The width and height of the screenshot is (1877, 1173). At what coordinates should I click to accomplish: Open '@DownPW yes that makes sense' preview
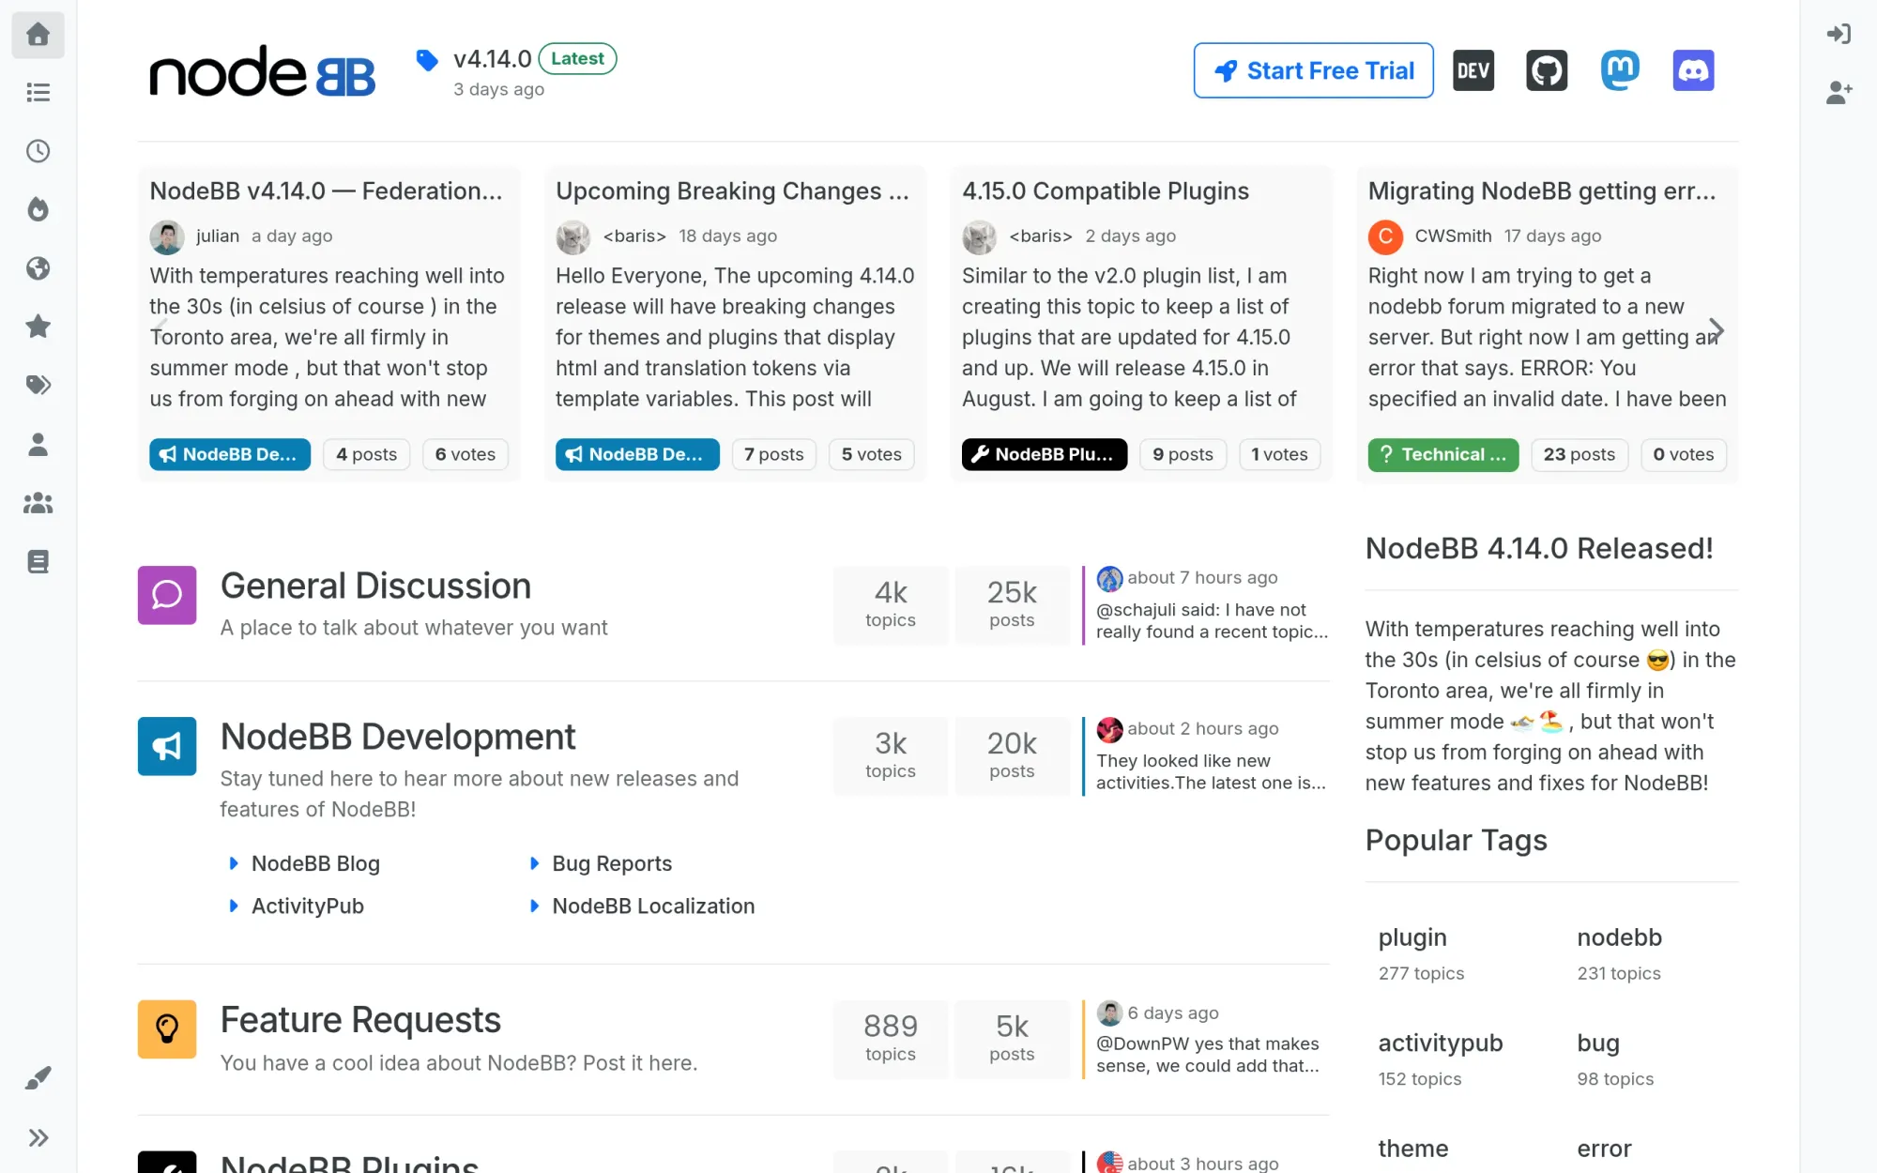[1208, 1055]
